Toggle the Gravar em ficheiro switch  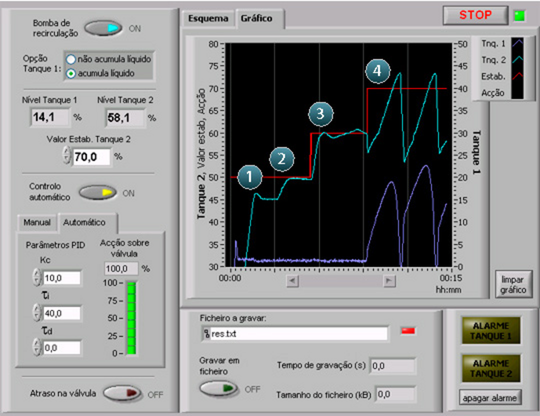[219, 388]
